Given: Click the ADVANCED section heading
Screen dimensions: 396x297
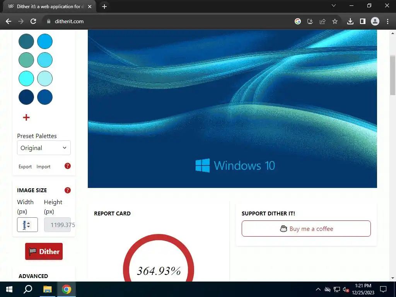Looking at the screenshot, I should [33, 276].
